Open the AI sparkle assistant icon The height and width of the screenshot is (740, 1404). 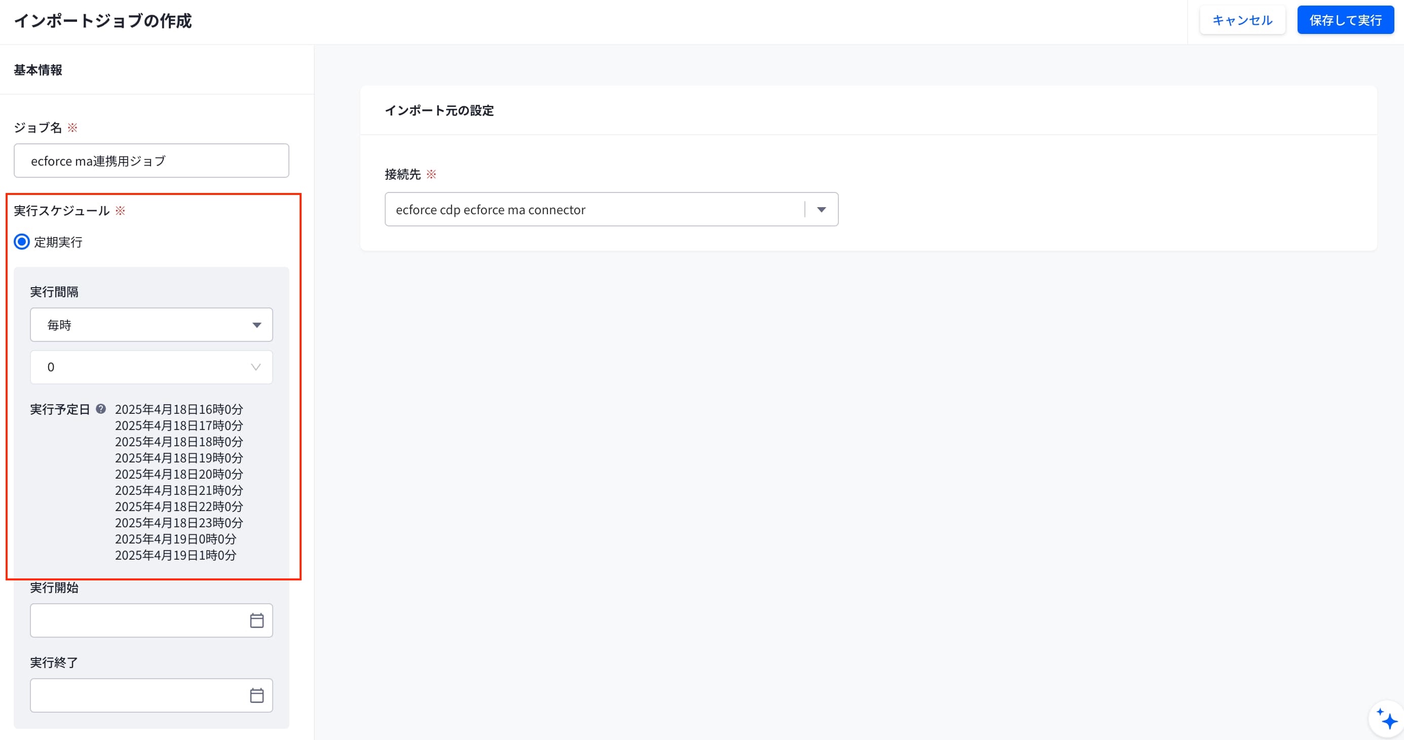point(1386,719)
